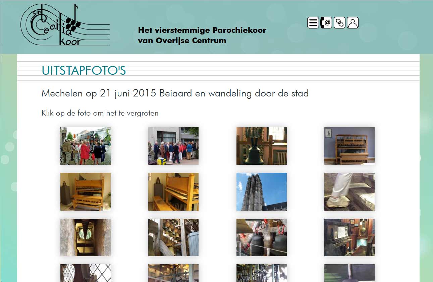Open close-up wooden carillon console photo
This screenshot has width=433, height=282.
[173, 192]
